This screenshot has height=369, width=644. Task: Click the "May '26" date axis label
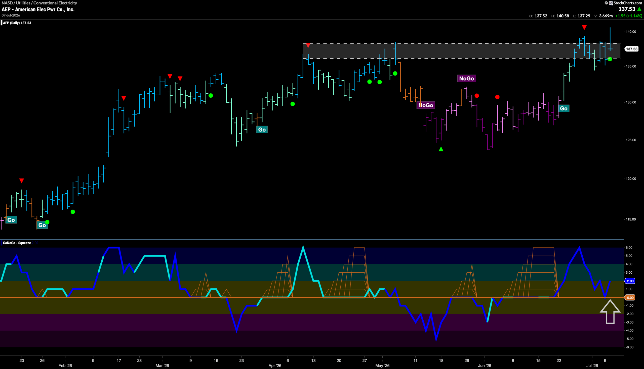[382, 365]
